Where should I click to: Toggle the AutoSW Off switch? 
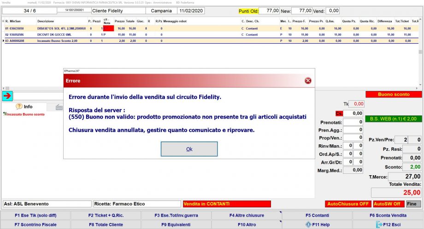pos(389,204)
